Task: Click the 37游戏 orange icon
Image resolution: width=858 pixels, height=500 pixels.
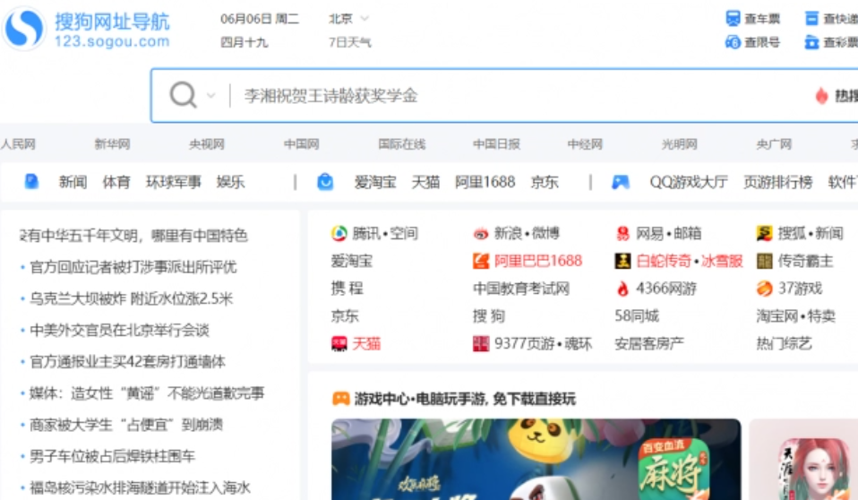Action: click(765, 289)
